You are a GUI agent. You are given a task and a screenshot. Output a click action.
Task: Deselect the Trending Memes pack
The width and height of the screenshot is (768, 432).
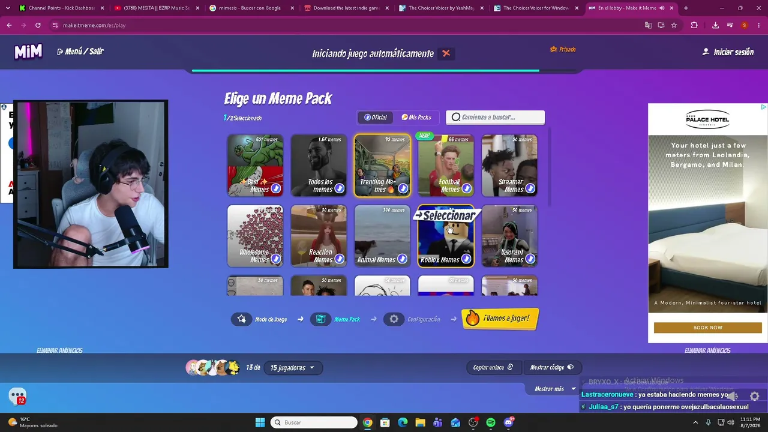pyautogui.click(x=382, y=166)
